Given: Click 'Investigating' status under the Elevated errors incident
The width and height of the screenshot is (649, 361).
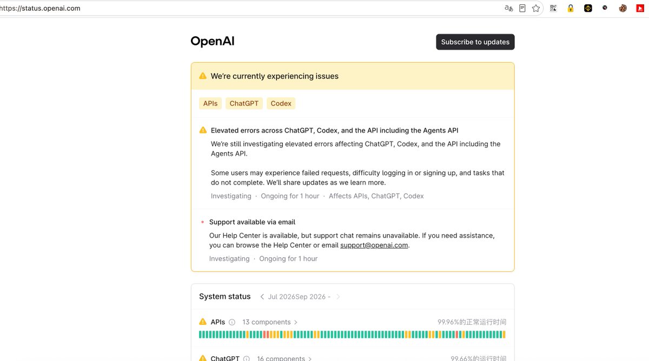Looking at the screenshot, I should coord(231,196).
